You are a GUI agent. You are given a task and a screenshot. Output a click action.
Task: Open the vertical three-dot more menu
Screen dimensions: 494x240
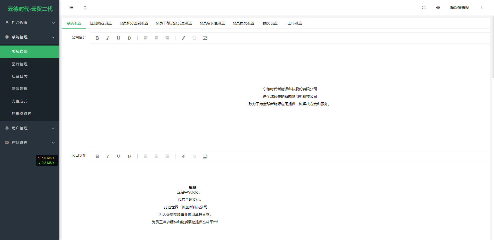point(482,8)
